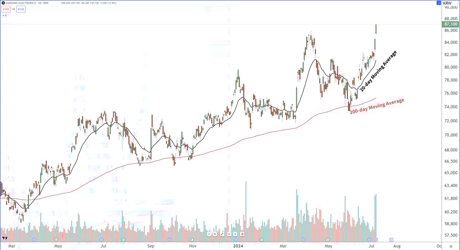Click the Nov label on time axis
The height and width of the screenshot is (250, 460).
(193, 246)
